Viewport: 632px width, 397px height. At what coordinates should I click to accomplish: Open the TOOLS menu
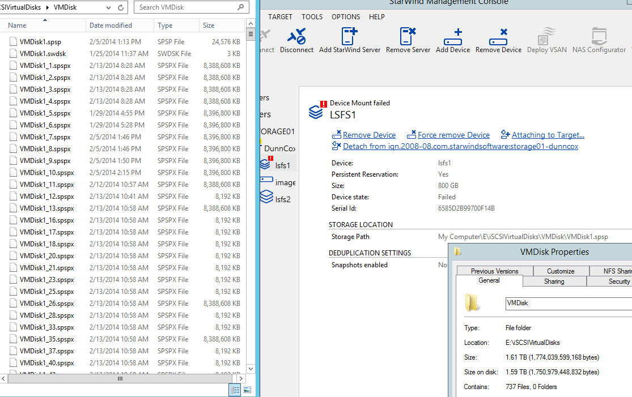(x=312, y=17)
